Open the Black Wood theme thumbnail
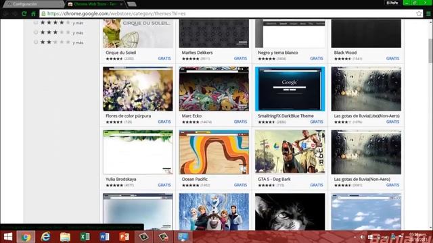Viewport: 433px width, 243px height. click(x=366, y=33)
